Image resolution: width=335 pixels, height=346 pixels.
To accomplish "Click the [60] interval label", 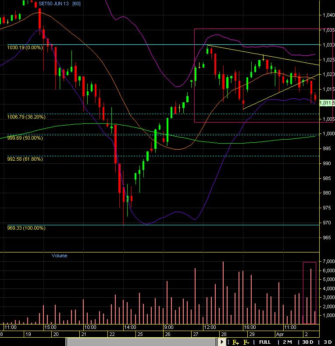I will point(76,4).
